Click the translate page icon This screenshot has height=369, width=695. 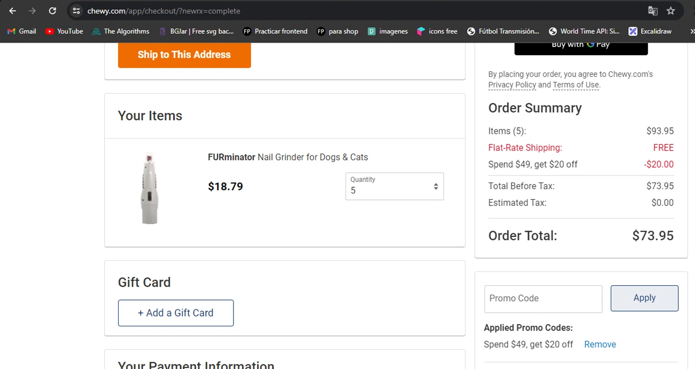click(652, 11)
